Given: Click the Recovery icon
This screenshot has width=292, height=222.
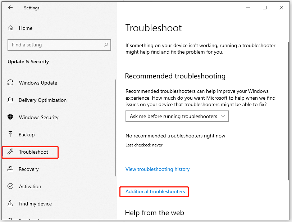Looking at the screenshot, I should click(x=11, y=169).
